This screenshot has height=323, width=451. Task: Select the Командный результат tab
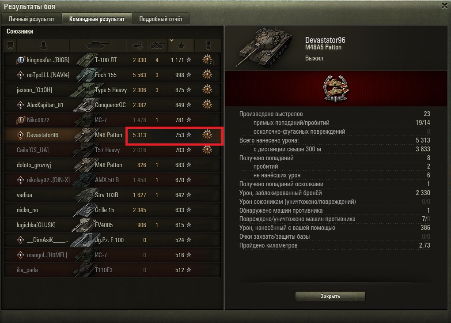pos(97,19)
